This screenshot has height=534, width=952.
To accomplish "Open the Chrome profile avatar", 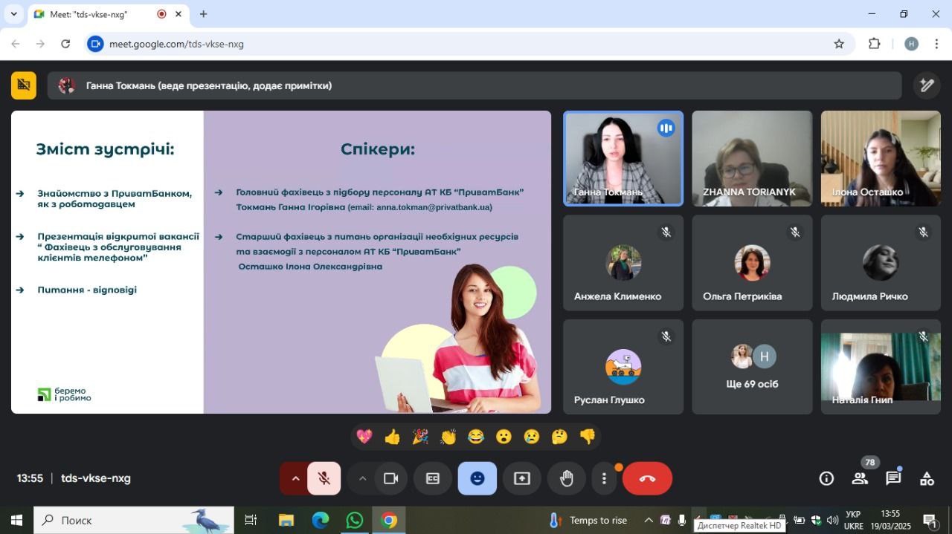I will click(911, 44).
